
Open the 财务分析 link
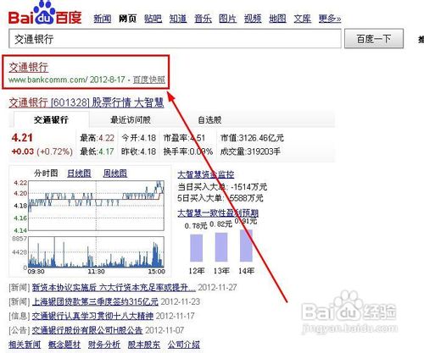(x=104, y=345)
